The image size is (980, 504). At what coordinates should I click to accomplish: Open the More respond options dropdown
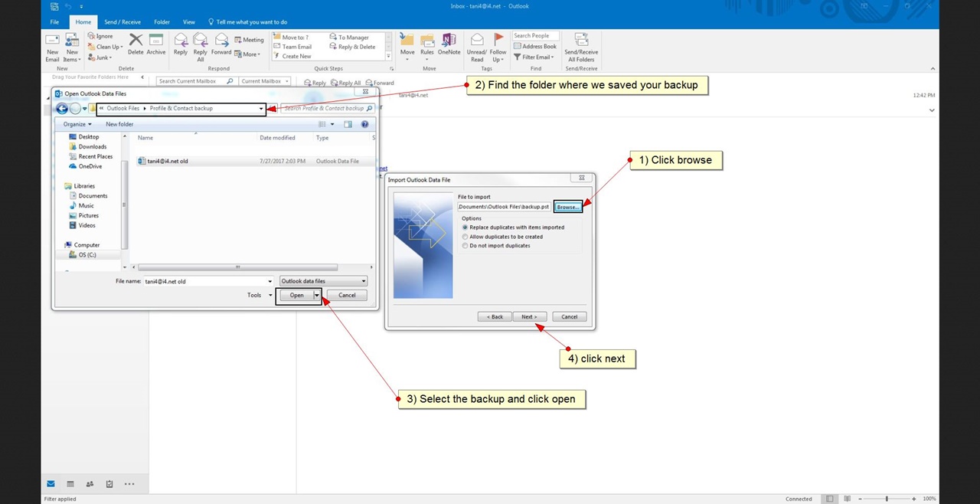pyautogui.click(x=248, y=54)
